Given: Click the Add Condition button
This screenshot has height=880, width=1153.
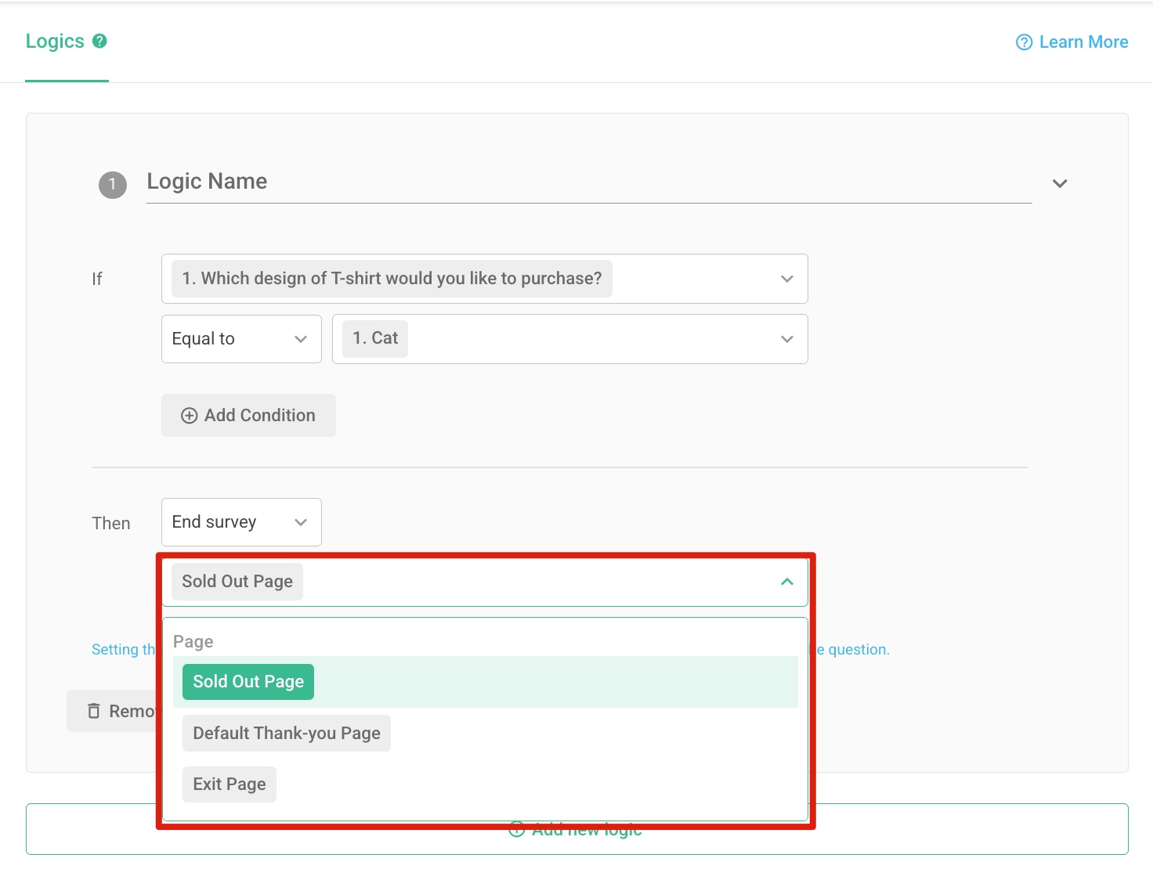Looking at the screenshot, I should point(248,415).
